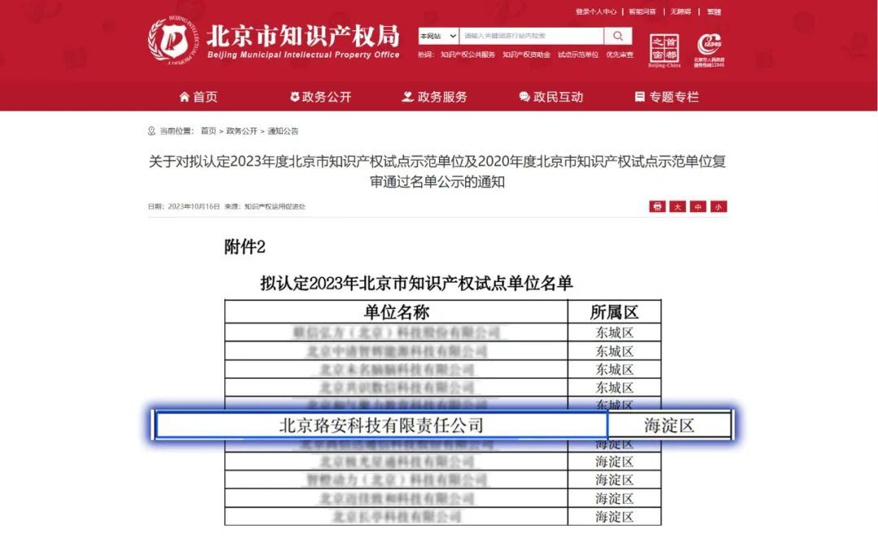
Task: Click the source text 知识产权运用促进处
Action: (x=275, y=206)
